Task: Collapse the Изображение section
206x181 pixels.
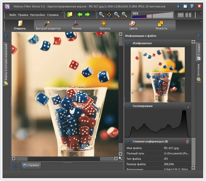Action: point(128,43)
